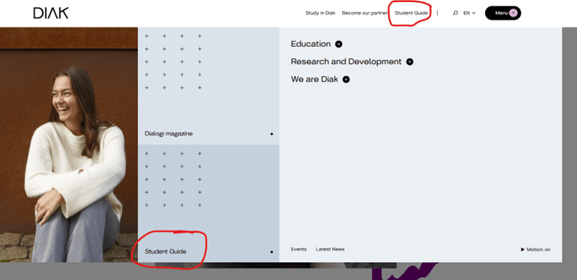Open the EN language dropdown
577x280 pixels.
[469, 13]
